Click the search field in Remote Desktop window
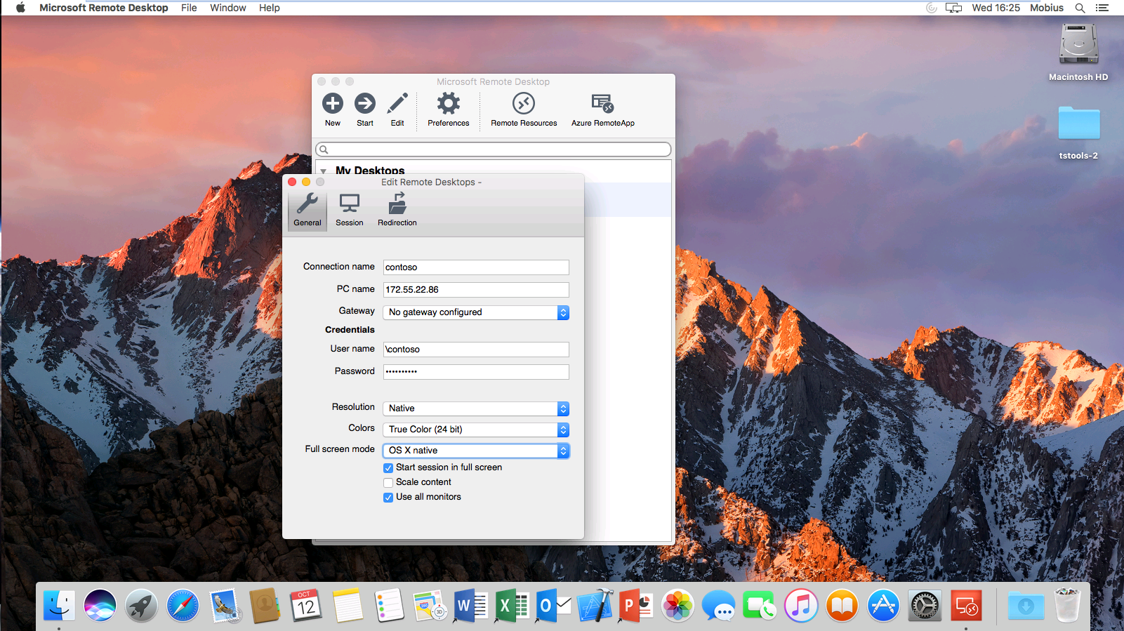Screen dimensions: 1124x631 pos(494,150)
